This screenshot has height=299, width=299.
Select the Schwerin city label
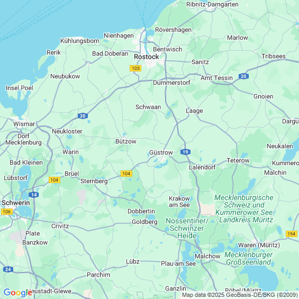(16, 203)
